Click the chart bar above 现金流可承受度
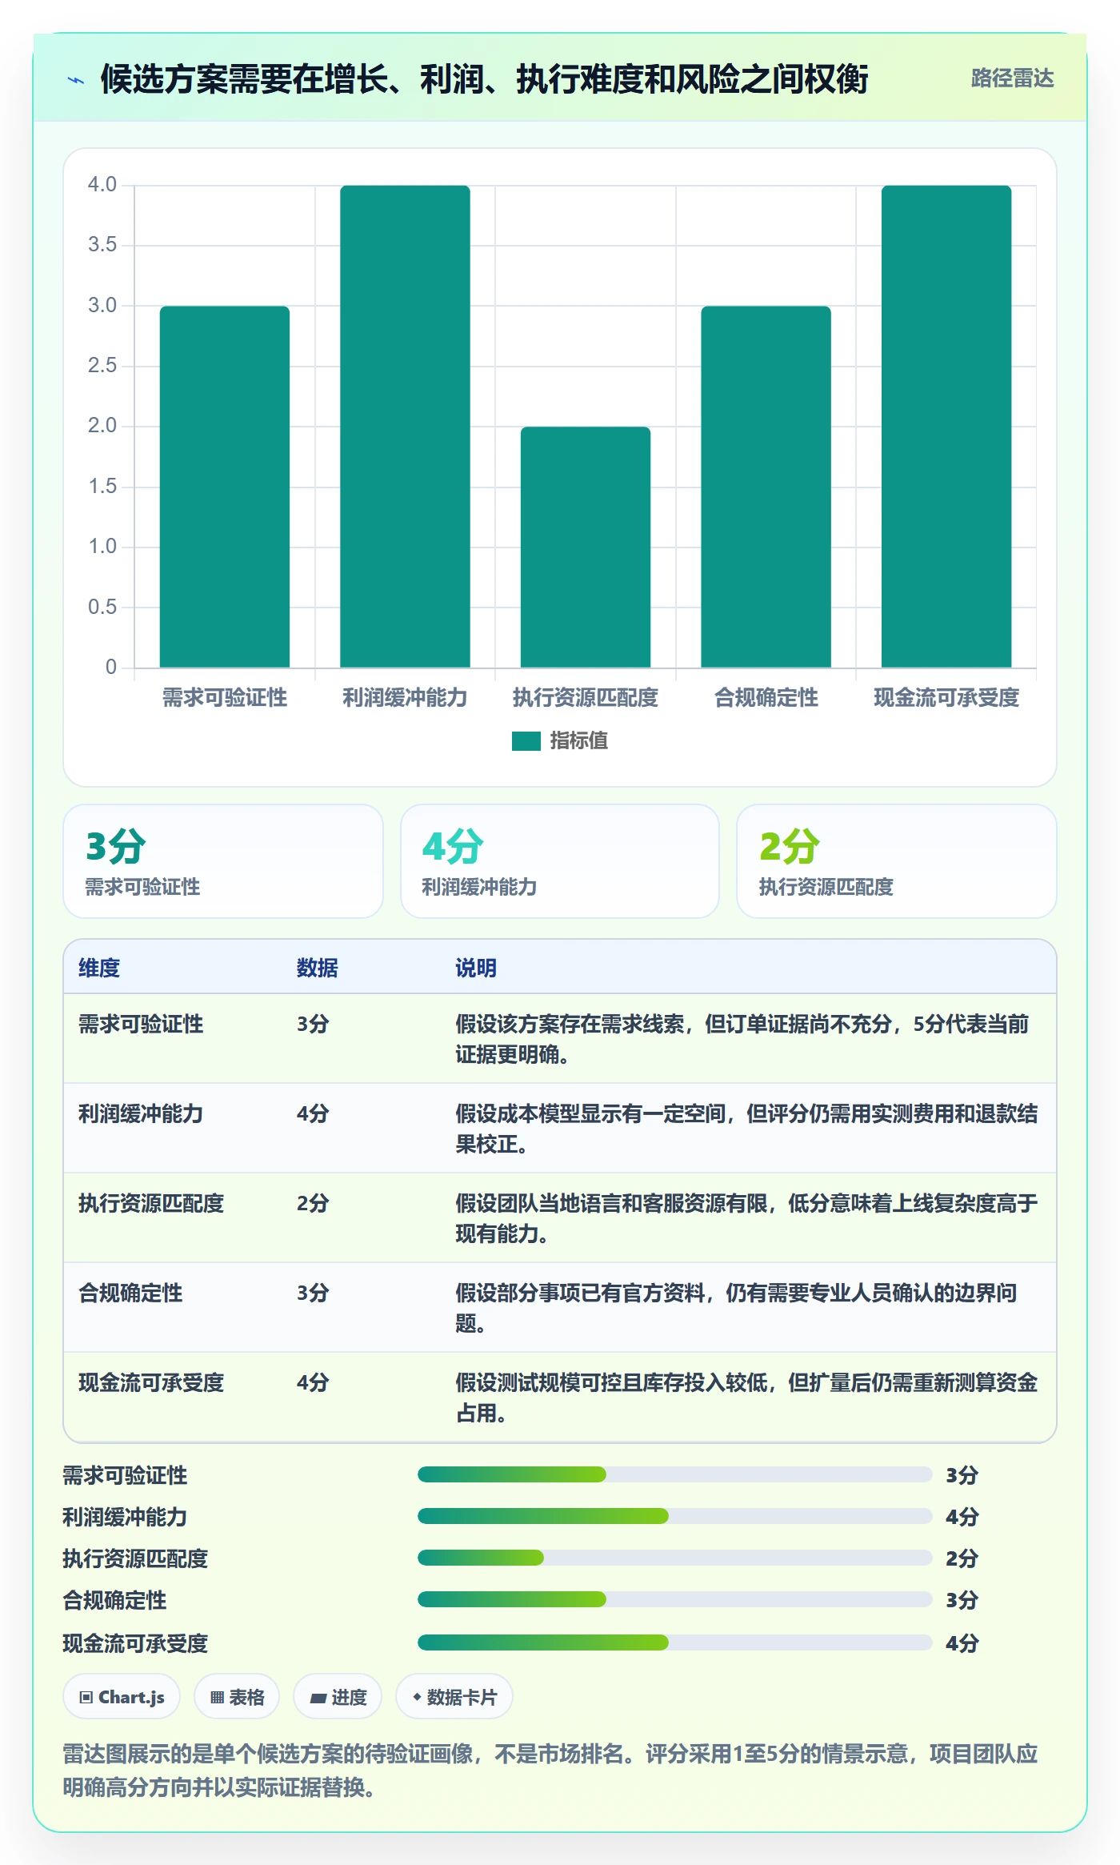Image resolution: width=1120 pixels, height=1865 pixels. click(946, 427)
